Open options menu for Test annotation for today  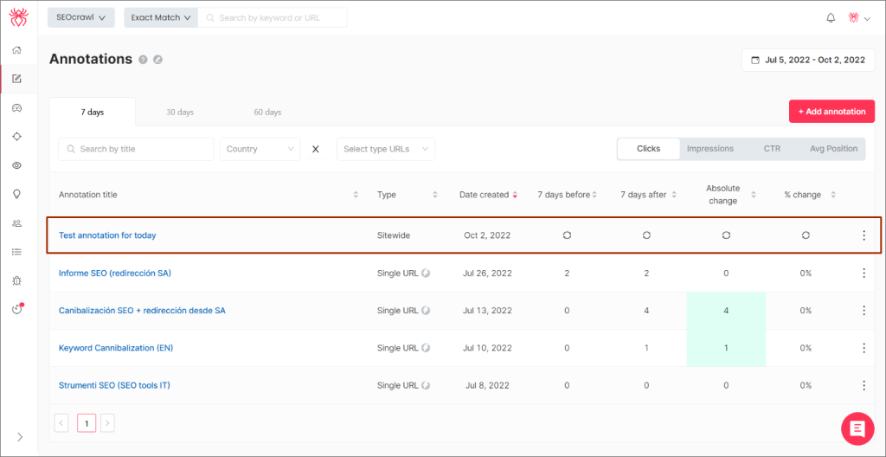point(864,235)
